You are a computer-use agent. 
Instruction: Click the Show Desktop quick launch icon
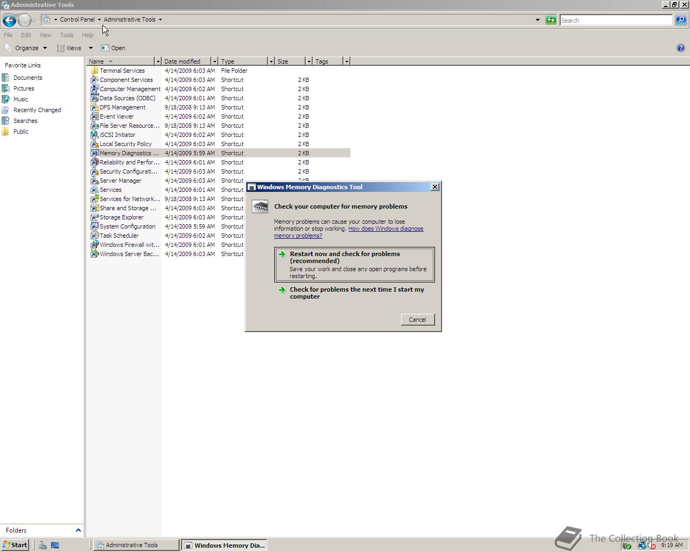[x=55, y=545]
